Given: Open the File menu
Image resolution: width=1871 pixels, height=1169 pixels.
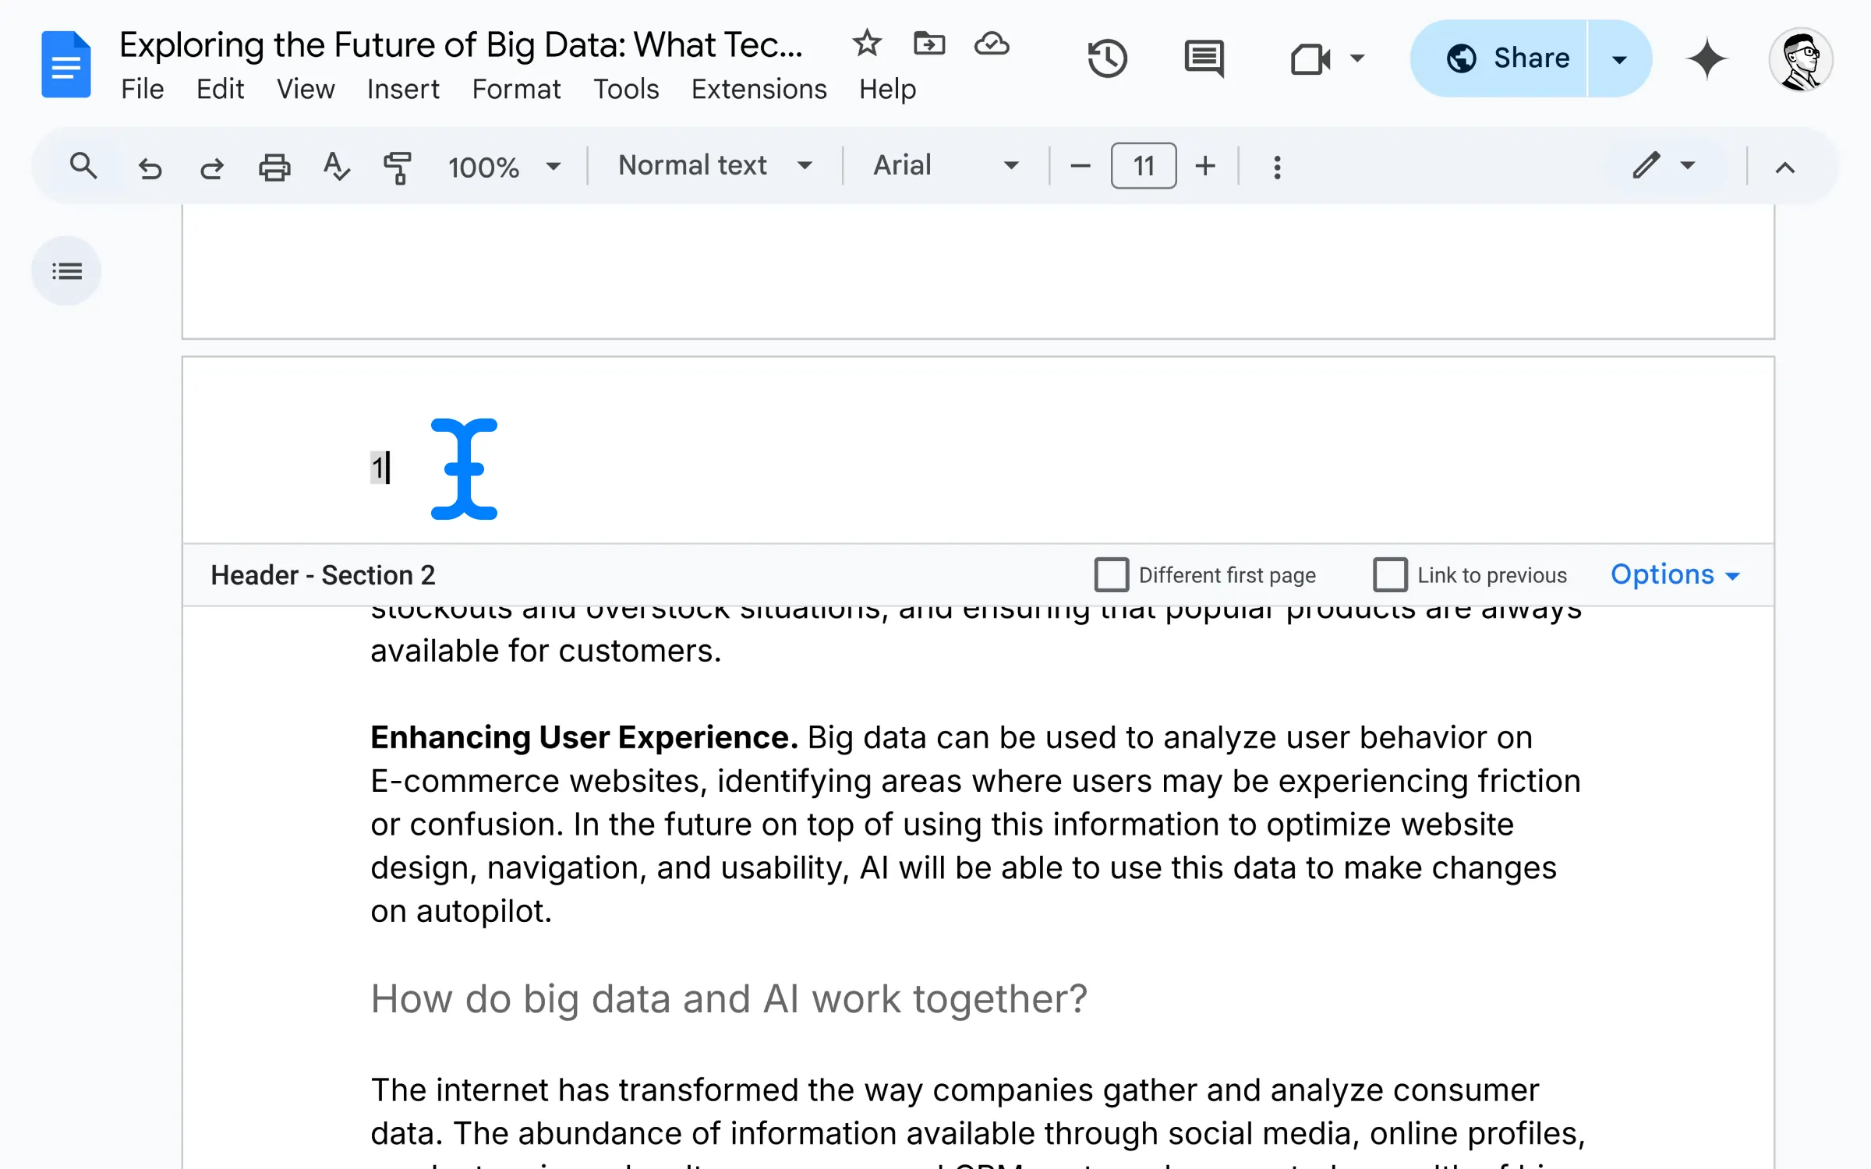Looking at the screenshot, I should click(143, 89).
